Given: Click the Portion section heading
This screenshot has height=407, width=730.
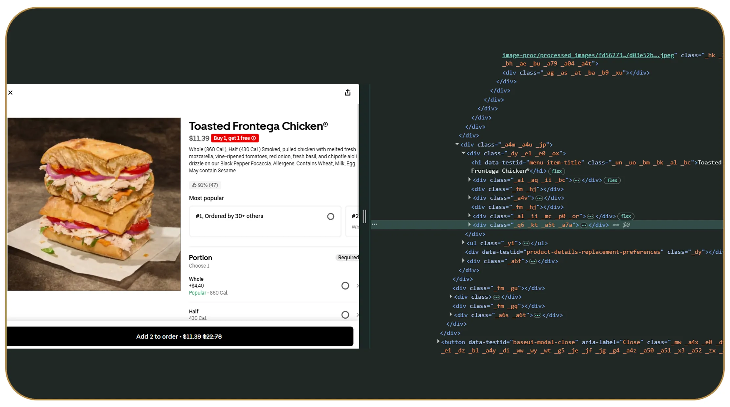Looking at the screenshot, I should (200, 258).
